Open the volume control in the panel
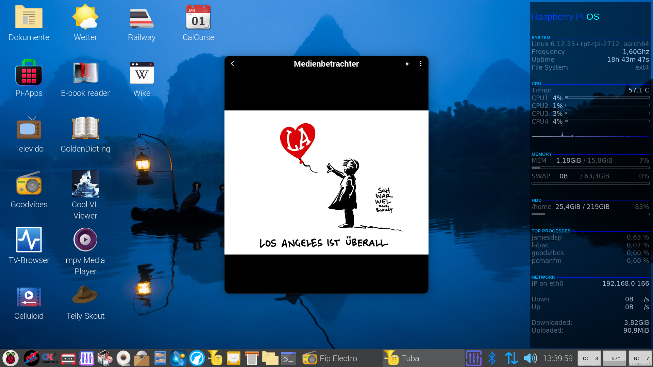 [530, 359]
